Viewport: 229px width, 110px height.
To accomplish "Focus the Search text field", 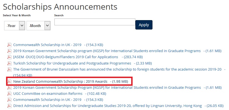I will click(x=95, y=22).
